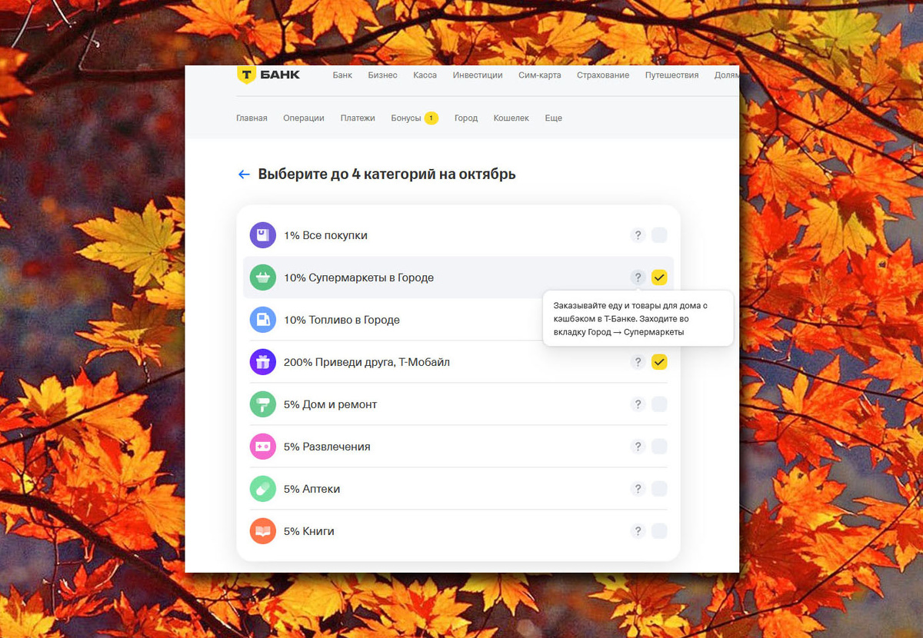Screen dimensions: 923x638
Task: Click the orange book icon
Action: 263,531
